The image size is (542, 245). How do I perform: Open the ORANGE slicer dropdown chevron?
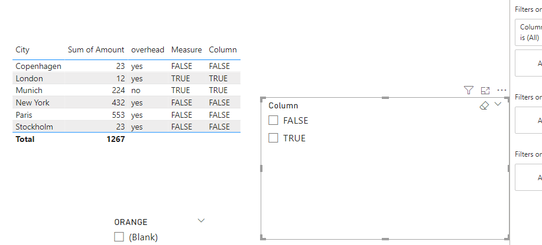tap(201, 220)
